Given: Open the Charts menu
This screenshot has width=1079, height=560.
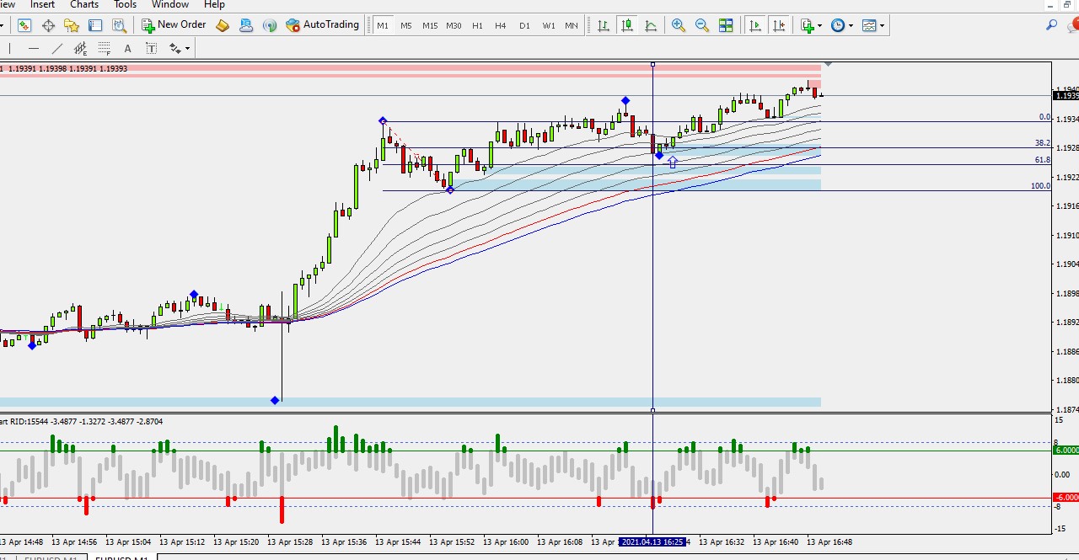Looking at the screenshot, I should pyautogui.click(x=84, y=4).
